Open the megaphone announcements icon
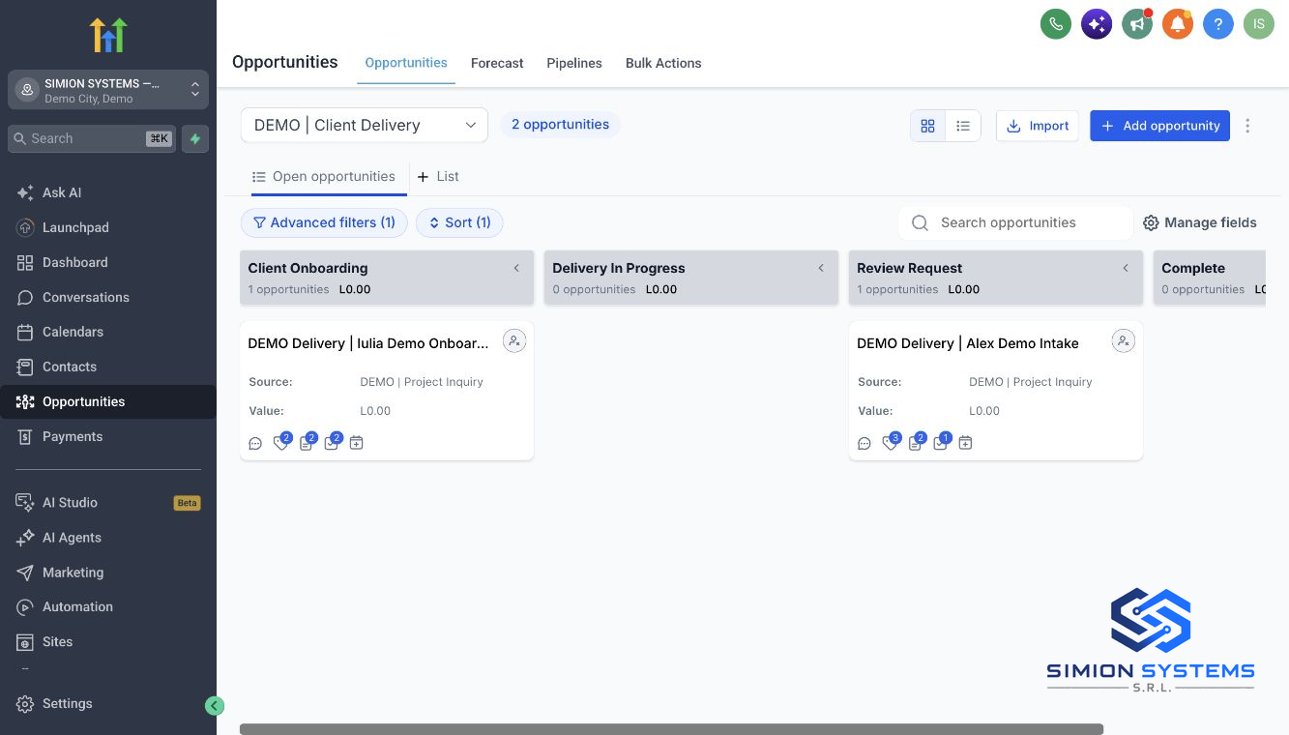The image size is (1289, 735). click(x=1137, y=24)
